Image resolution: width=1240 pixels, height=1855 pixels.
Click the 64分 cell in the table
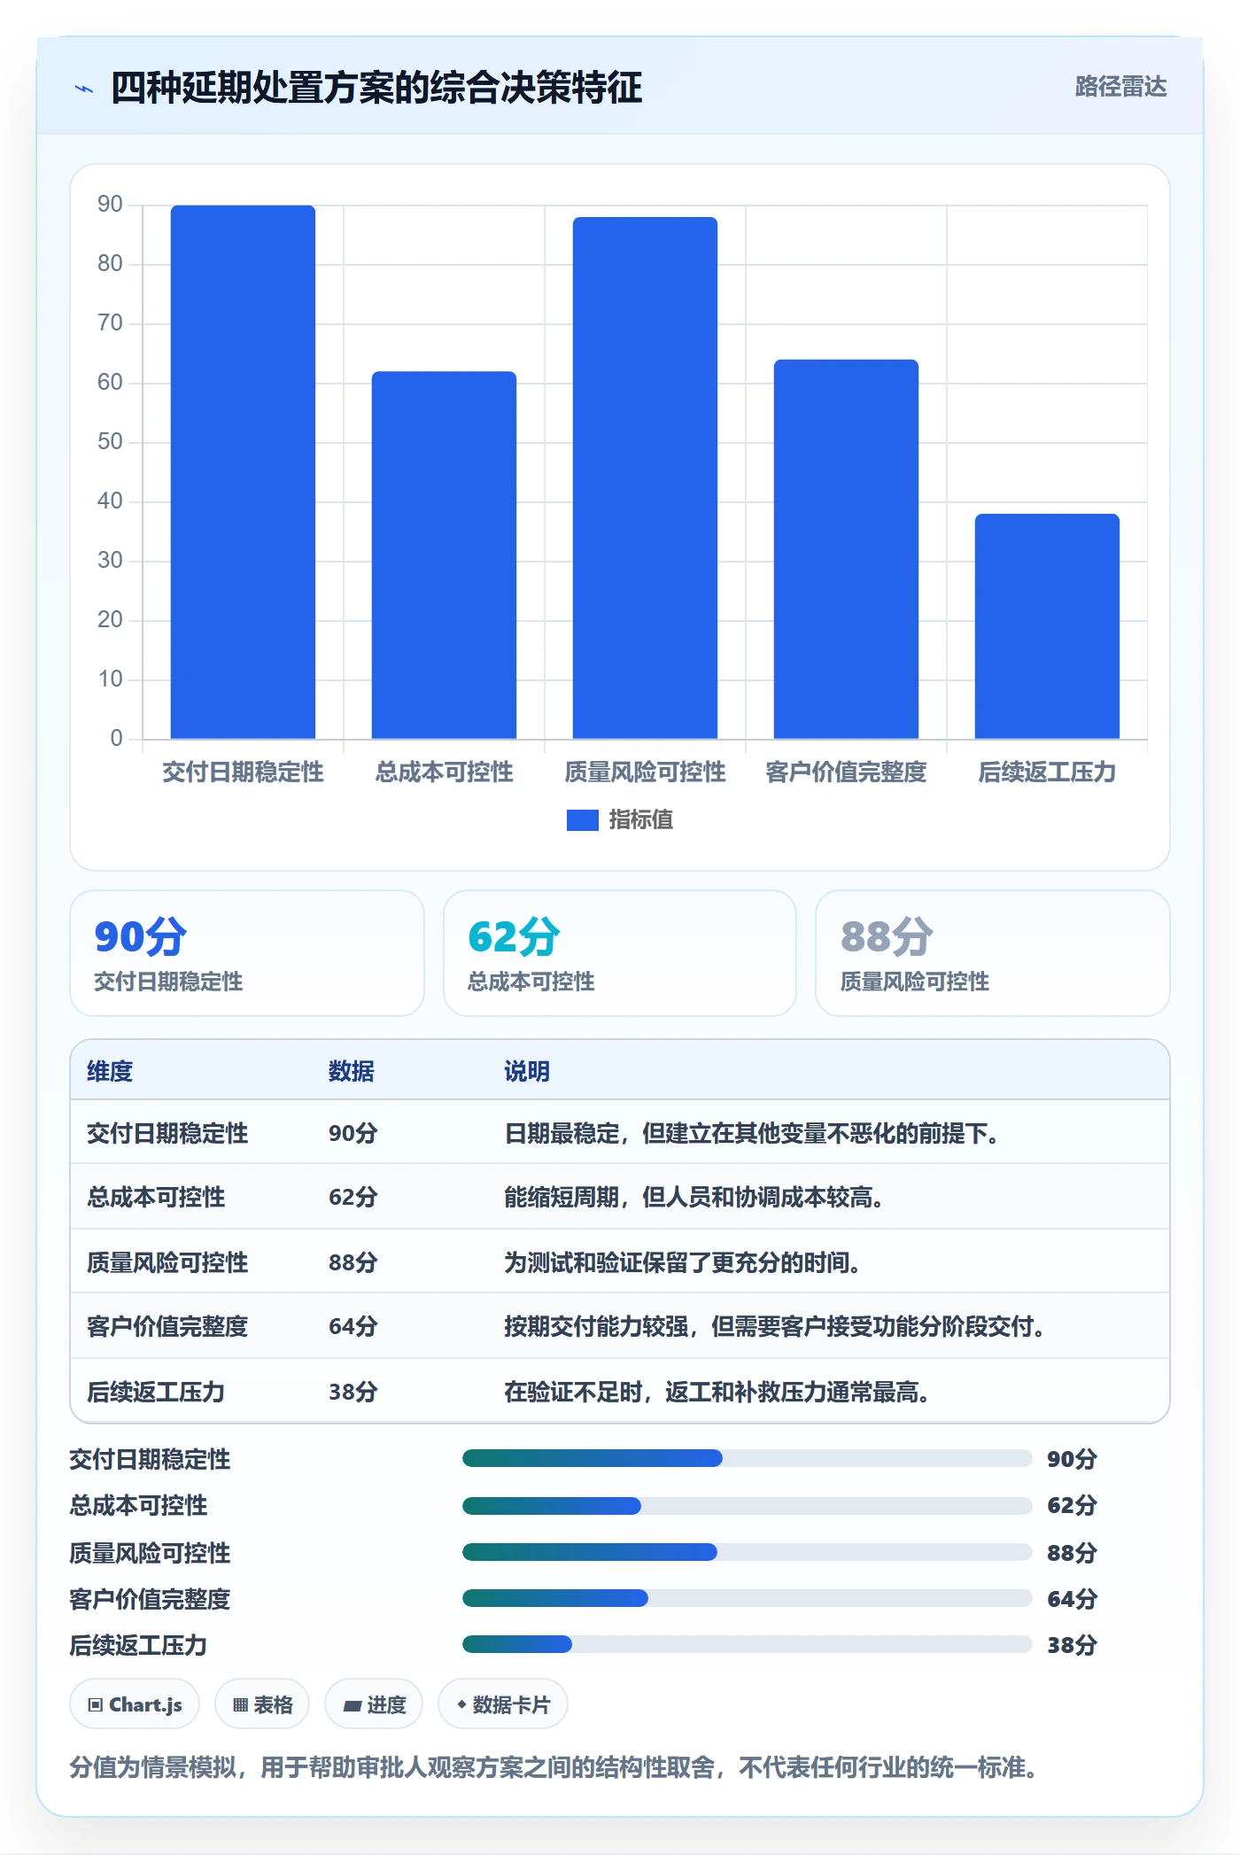(x=353, y=1327)
